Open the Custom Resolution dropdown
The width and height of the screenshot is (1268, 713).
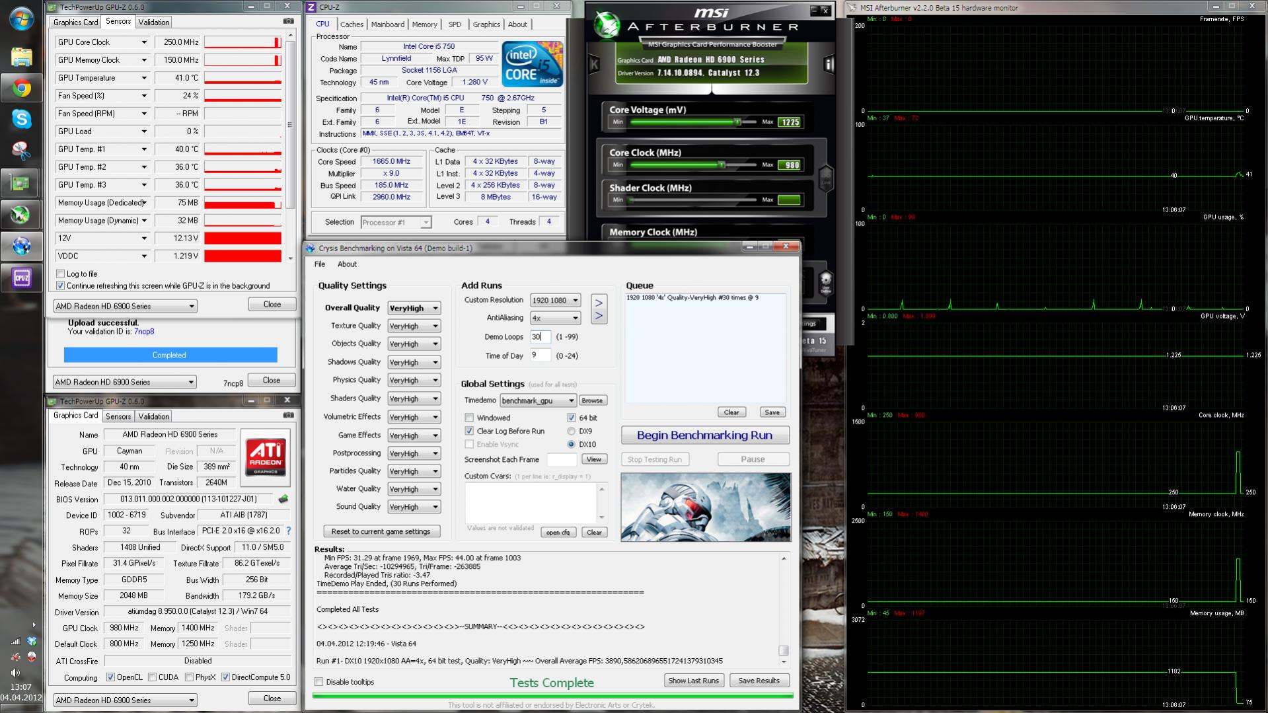[x=555, y=300]
